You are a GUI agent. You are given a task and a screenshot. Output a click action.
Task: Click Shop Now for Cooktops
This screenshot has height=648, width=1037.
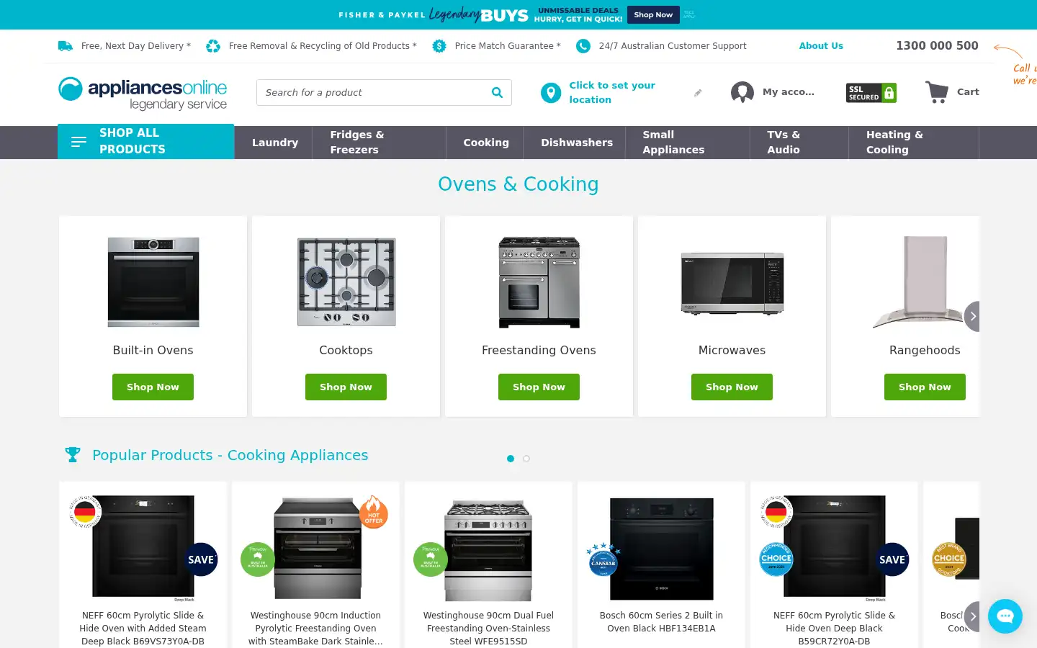(346, 387)
